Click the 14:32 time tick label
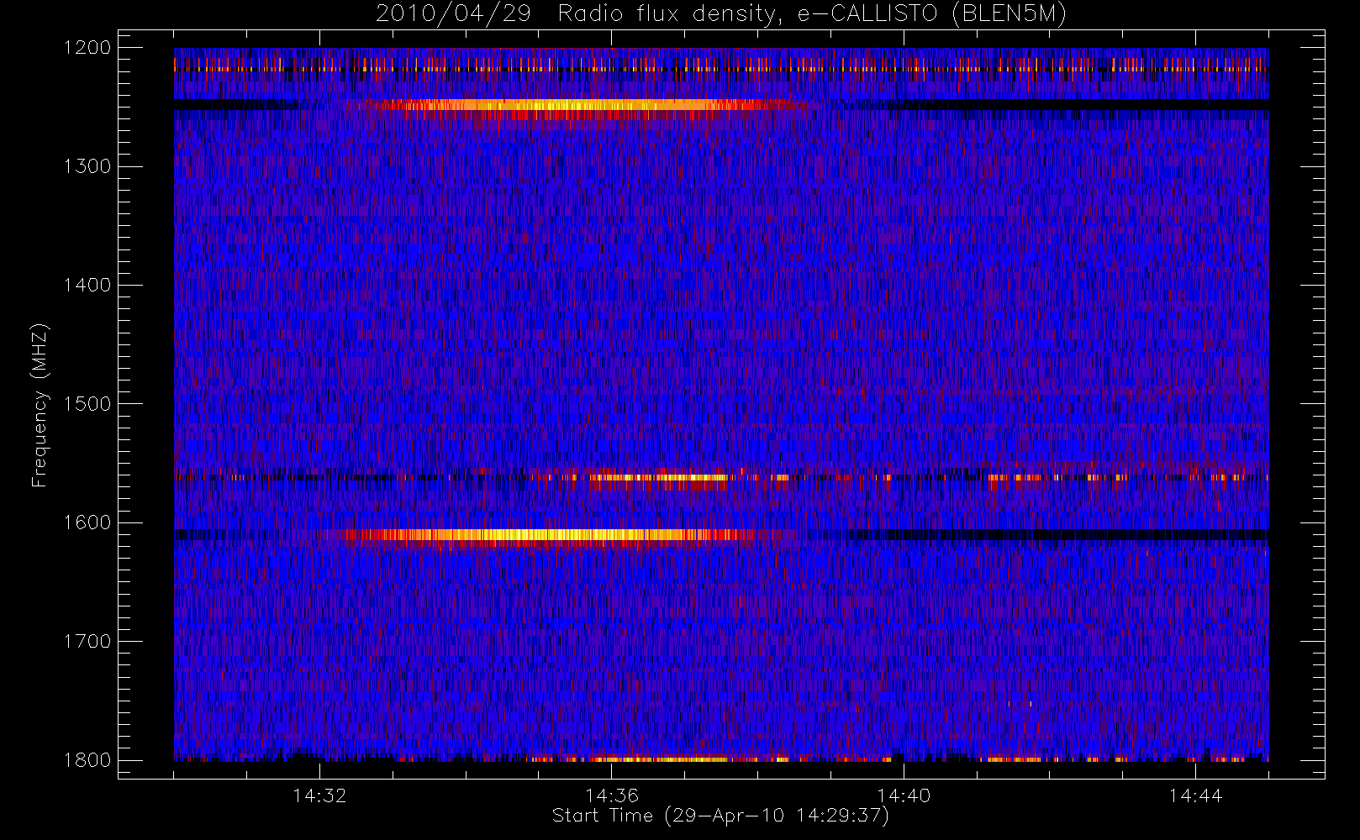1360x840 pixels. (319, 795)
